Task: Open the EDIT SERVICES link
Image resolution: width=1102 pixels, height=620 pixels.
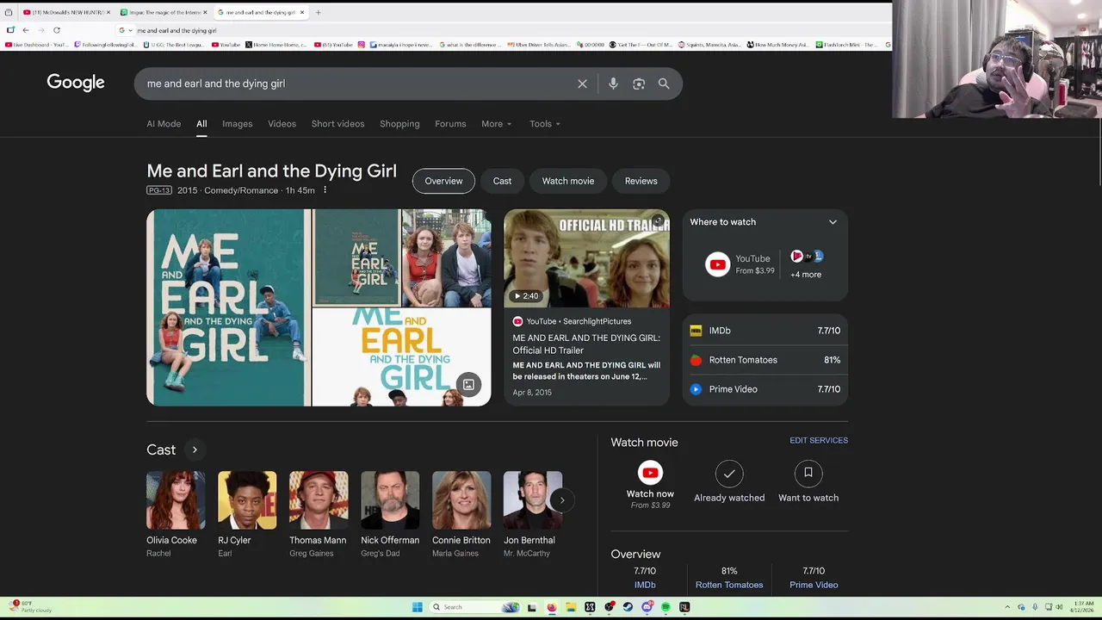Action: [x=819, y=440]
